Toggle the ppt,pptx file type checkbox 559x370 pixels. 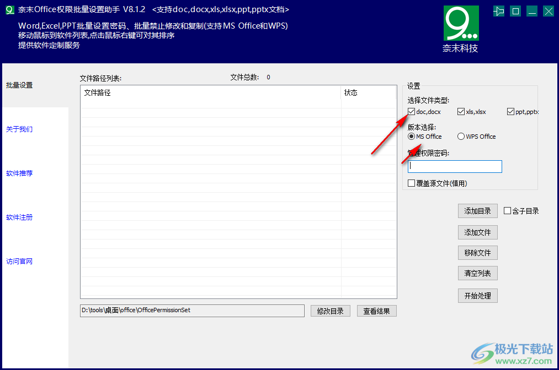click(510, 112)
